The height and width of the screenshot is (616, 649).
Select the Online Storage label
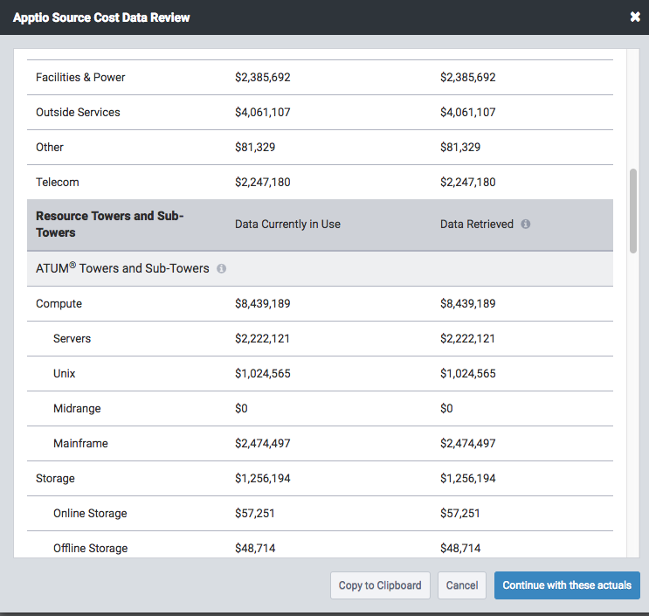coord(90,514)
